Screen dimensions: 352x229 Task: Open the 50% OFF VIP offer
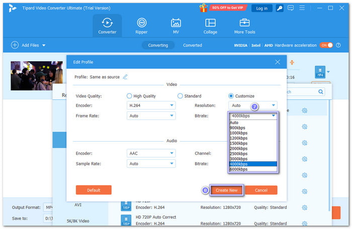tap(228, 8)
